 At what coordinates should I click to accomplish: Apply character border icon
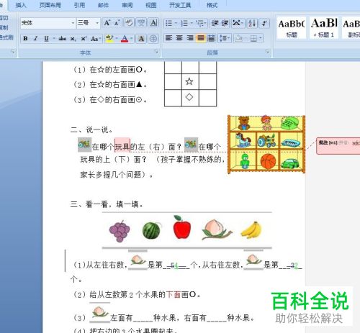(x=153, y=23)
